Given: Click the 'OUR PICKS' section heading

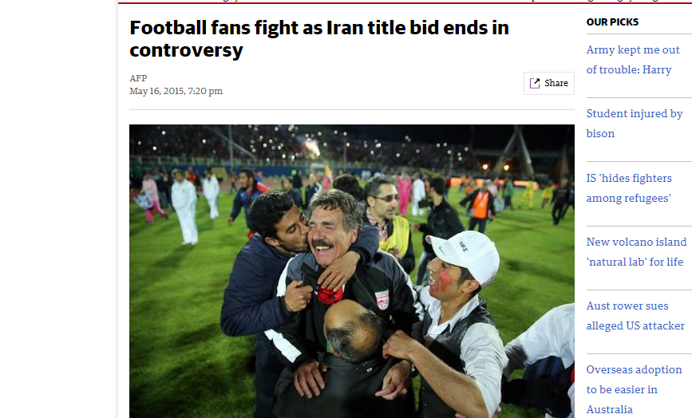Looking at the screenshot, I should [x=612, y=22].
